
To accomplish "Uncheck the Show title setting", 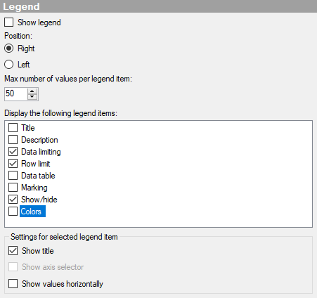I will click(x=13, y=251).
